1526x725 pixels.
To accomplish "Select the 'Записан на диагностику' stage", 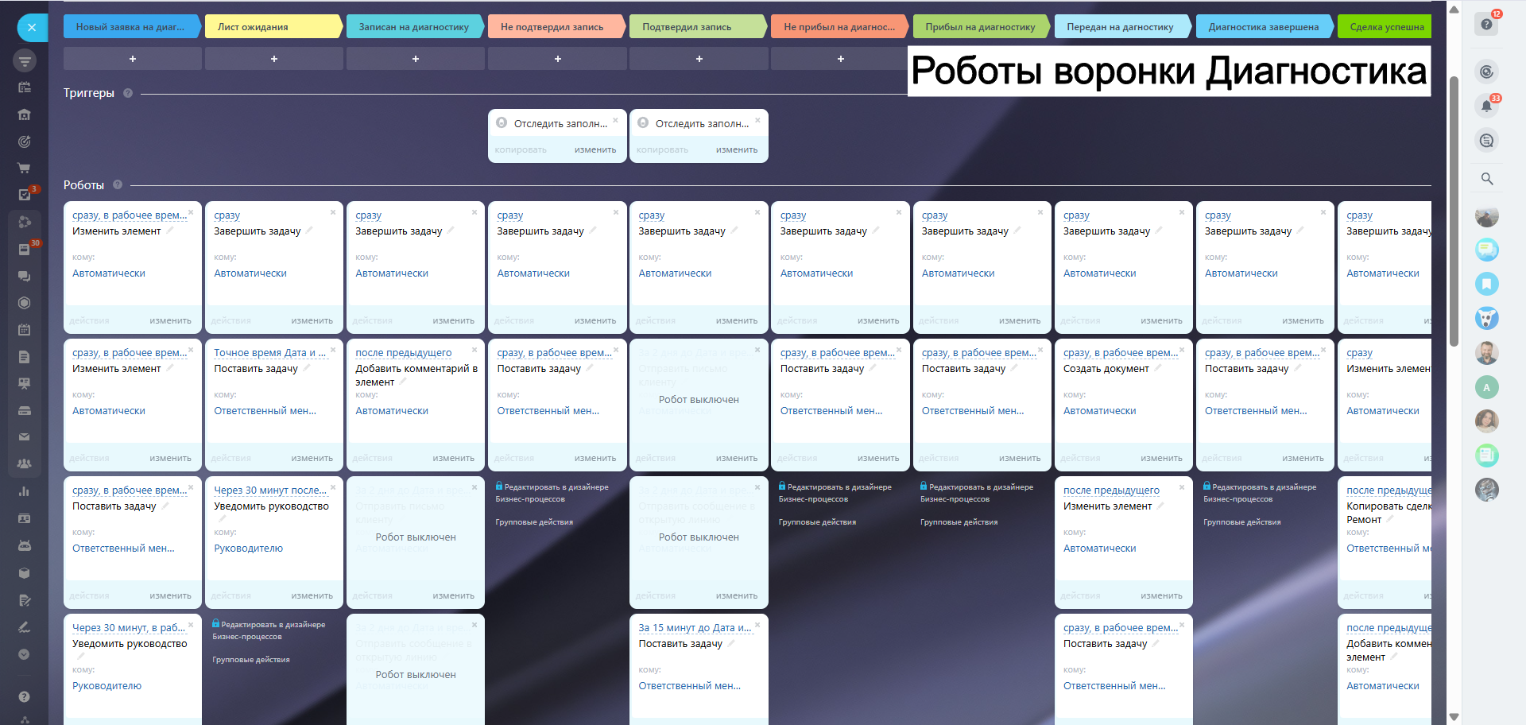I will point(414,27).
